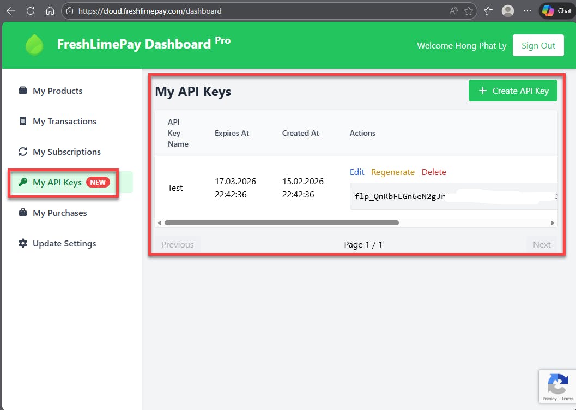Click the table scrollbar right arrow
This screenshot has width=576, height=410.
pyautogui.click(x=552, y=222)
